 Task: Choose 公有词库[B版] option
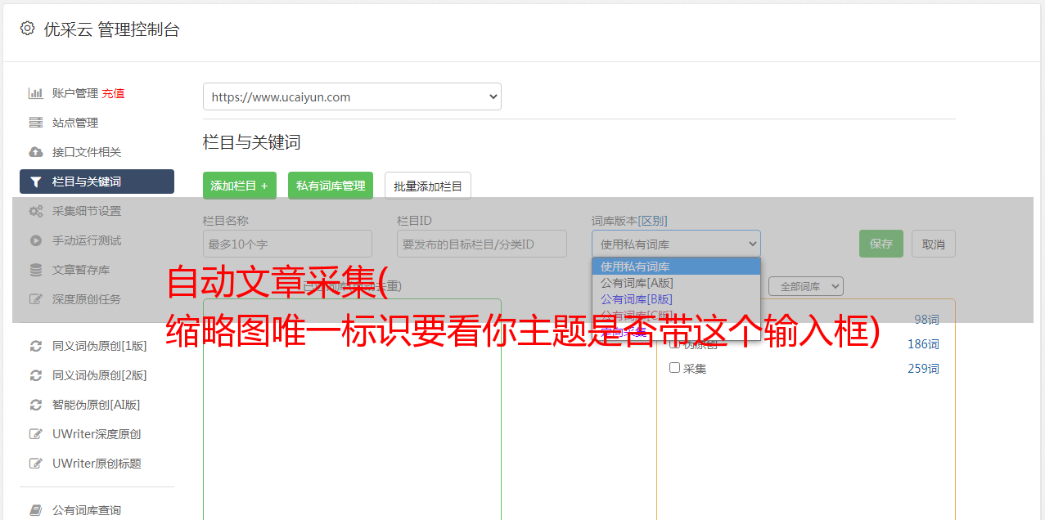pos(676,299)
